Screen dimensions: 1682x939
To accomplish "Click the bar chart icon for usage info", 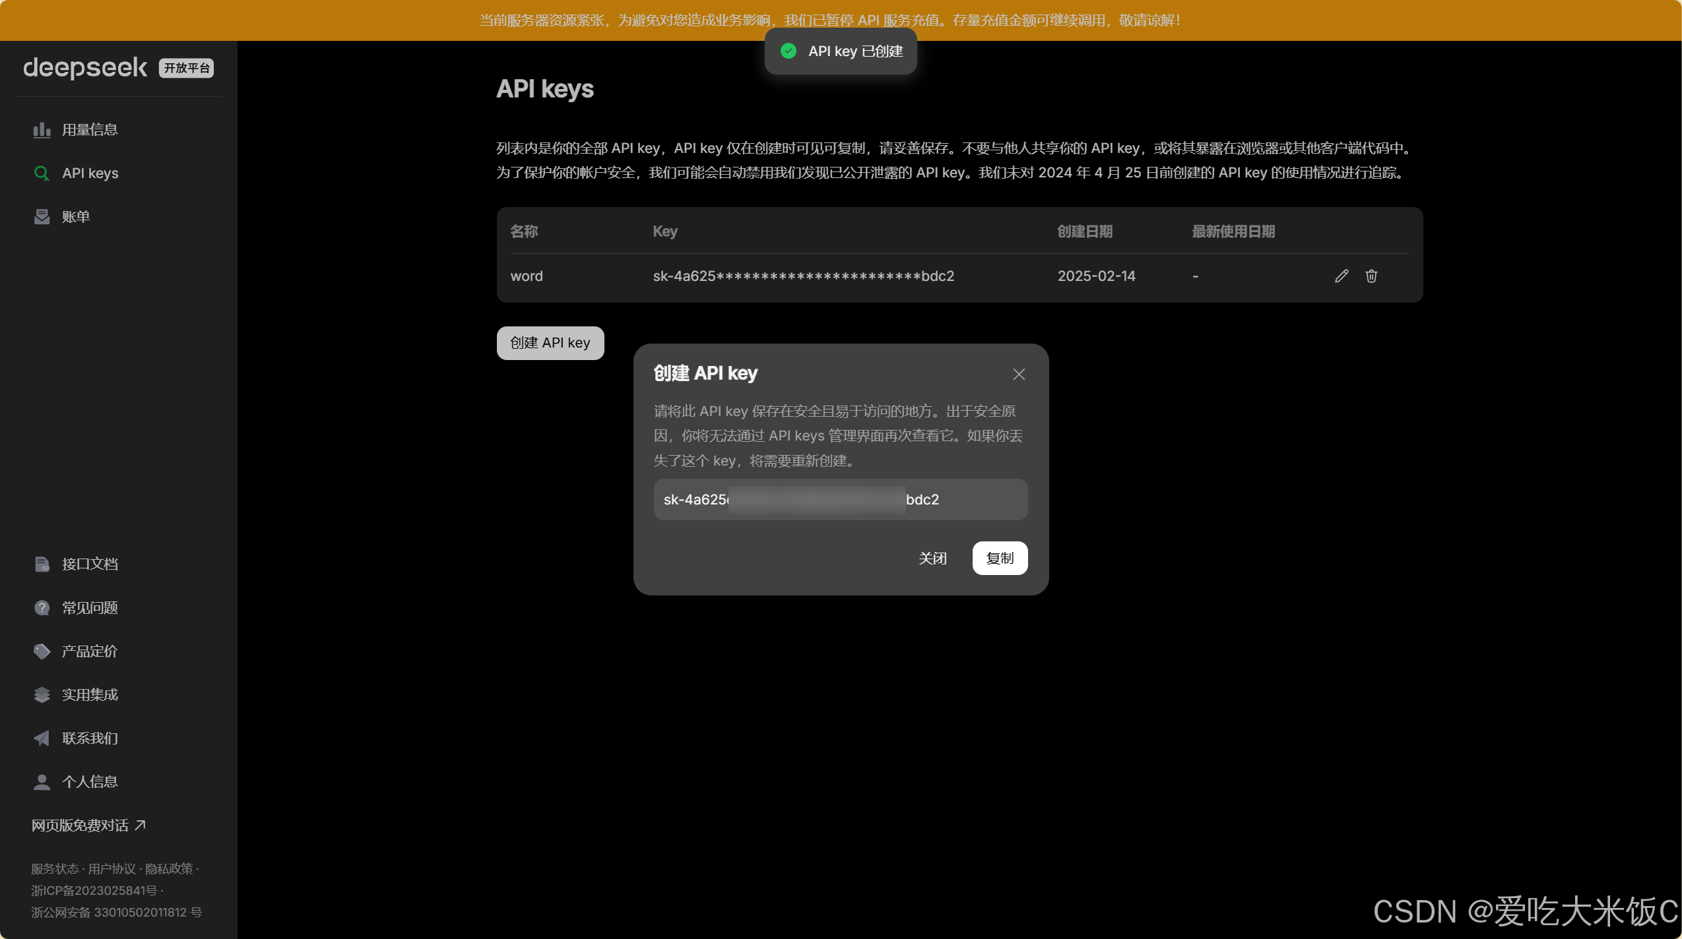I will [42, 130].
